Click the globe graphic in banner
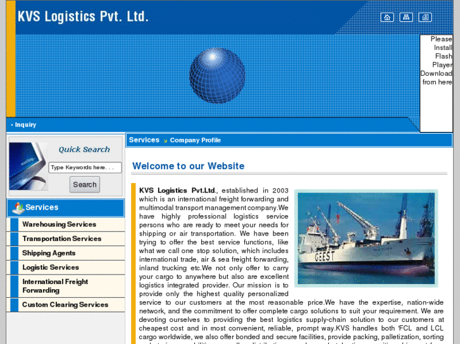Image resolution: width=460 pixels, height=344 pixels. point(217,76)
